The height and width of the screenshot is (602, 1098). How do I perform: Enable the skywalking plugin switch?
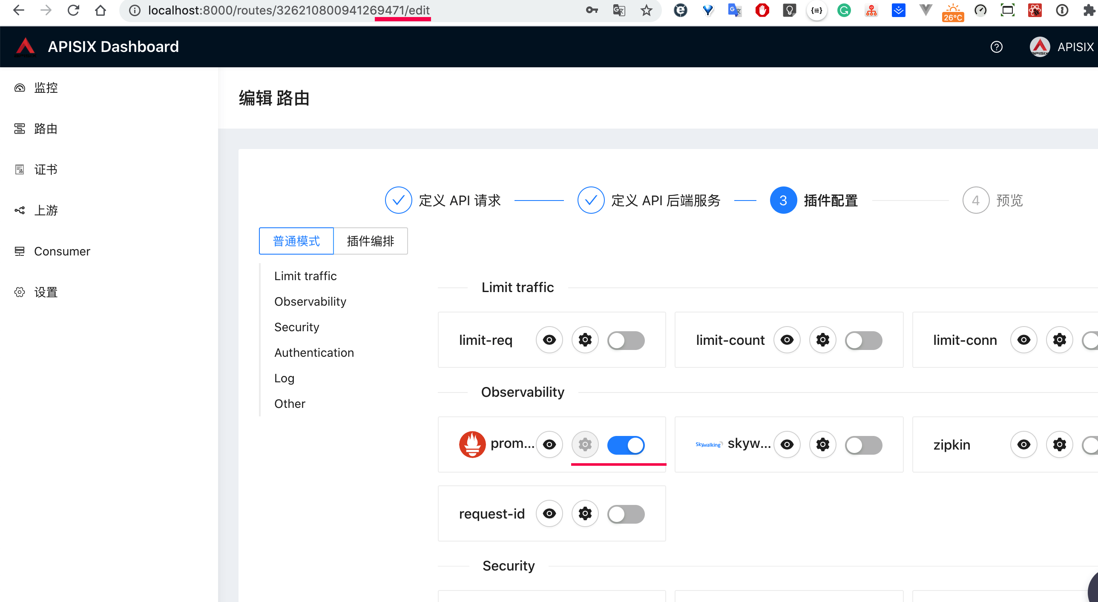point(864,445)
